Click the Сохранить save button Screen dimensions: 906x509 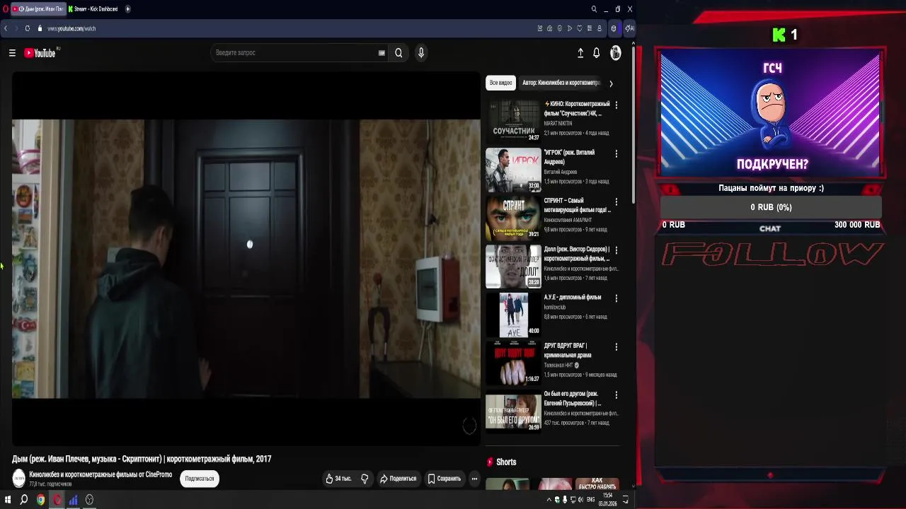coord(444,479)
